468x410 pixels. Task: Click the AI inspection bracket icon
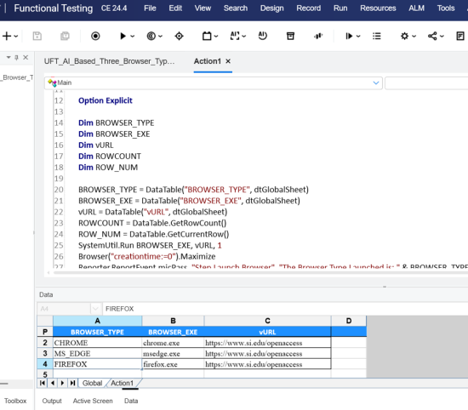tap(235, 36)
